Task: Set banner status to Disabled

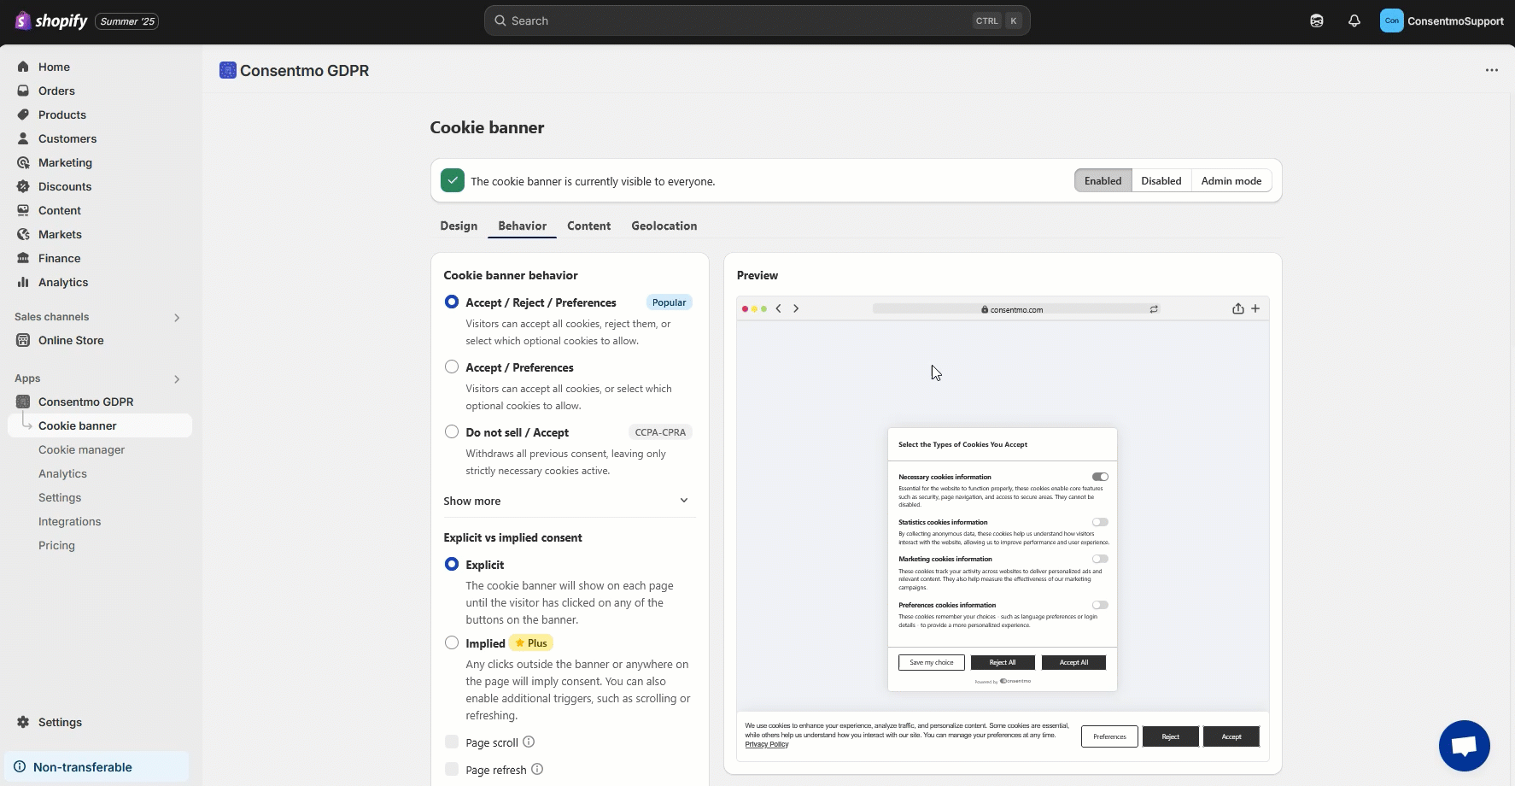Action: [1161, 180]
